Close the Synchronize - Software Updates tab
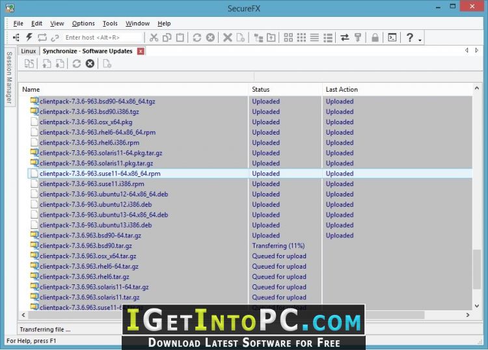This screenshot has width=488, height=350. [x=141, y=51]
